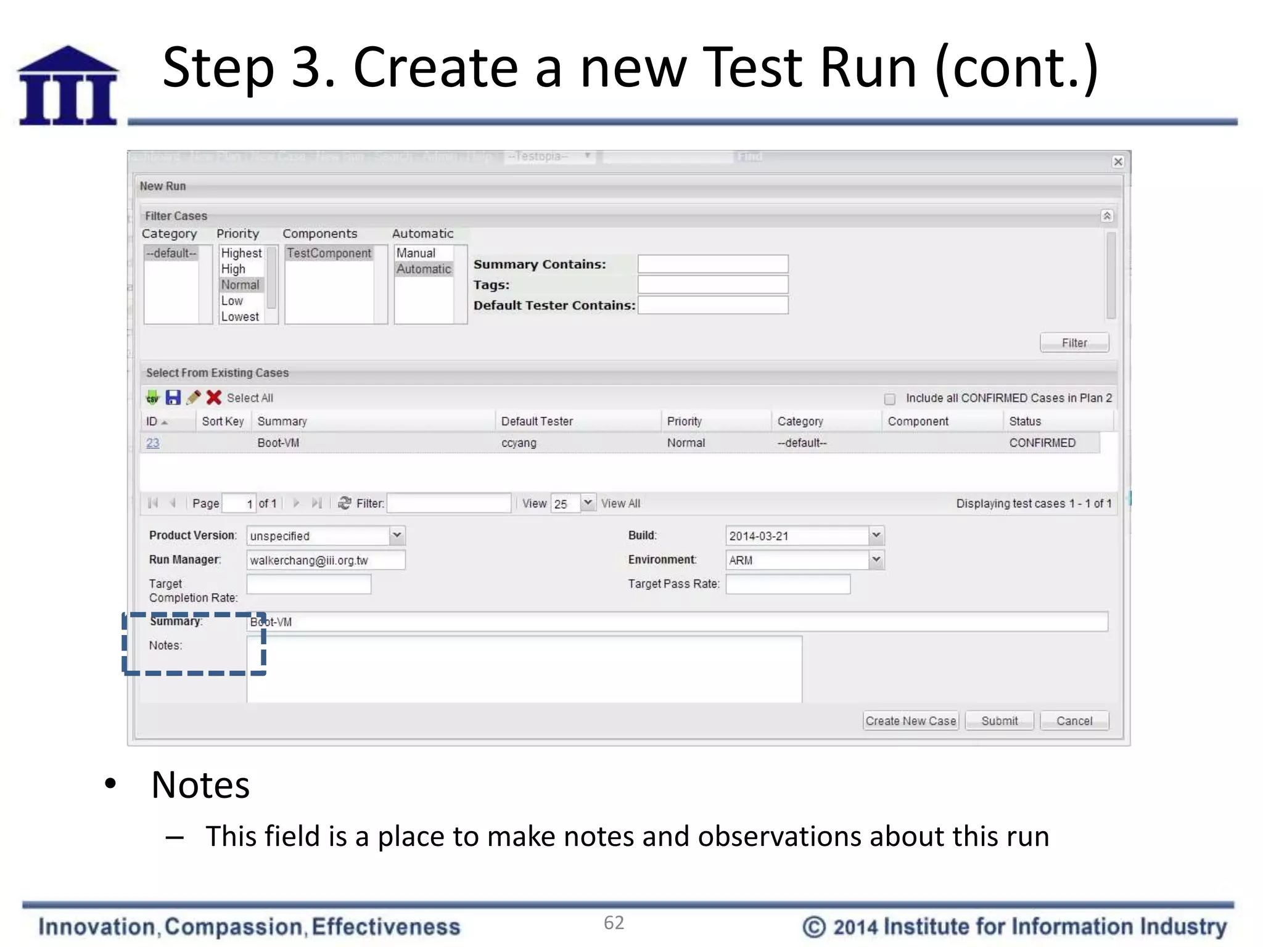Cancel the new run dialog

click(x=1074, y=721)
